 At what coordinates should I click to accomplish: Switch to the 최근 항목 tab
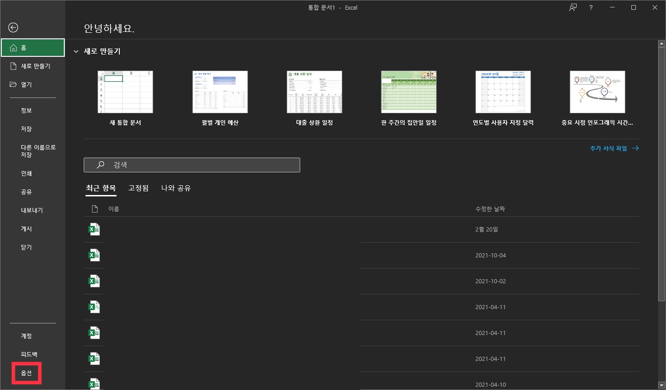[101, 188]
